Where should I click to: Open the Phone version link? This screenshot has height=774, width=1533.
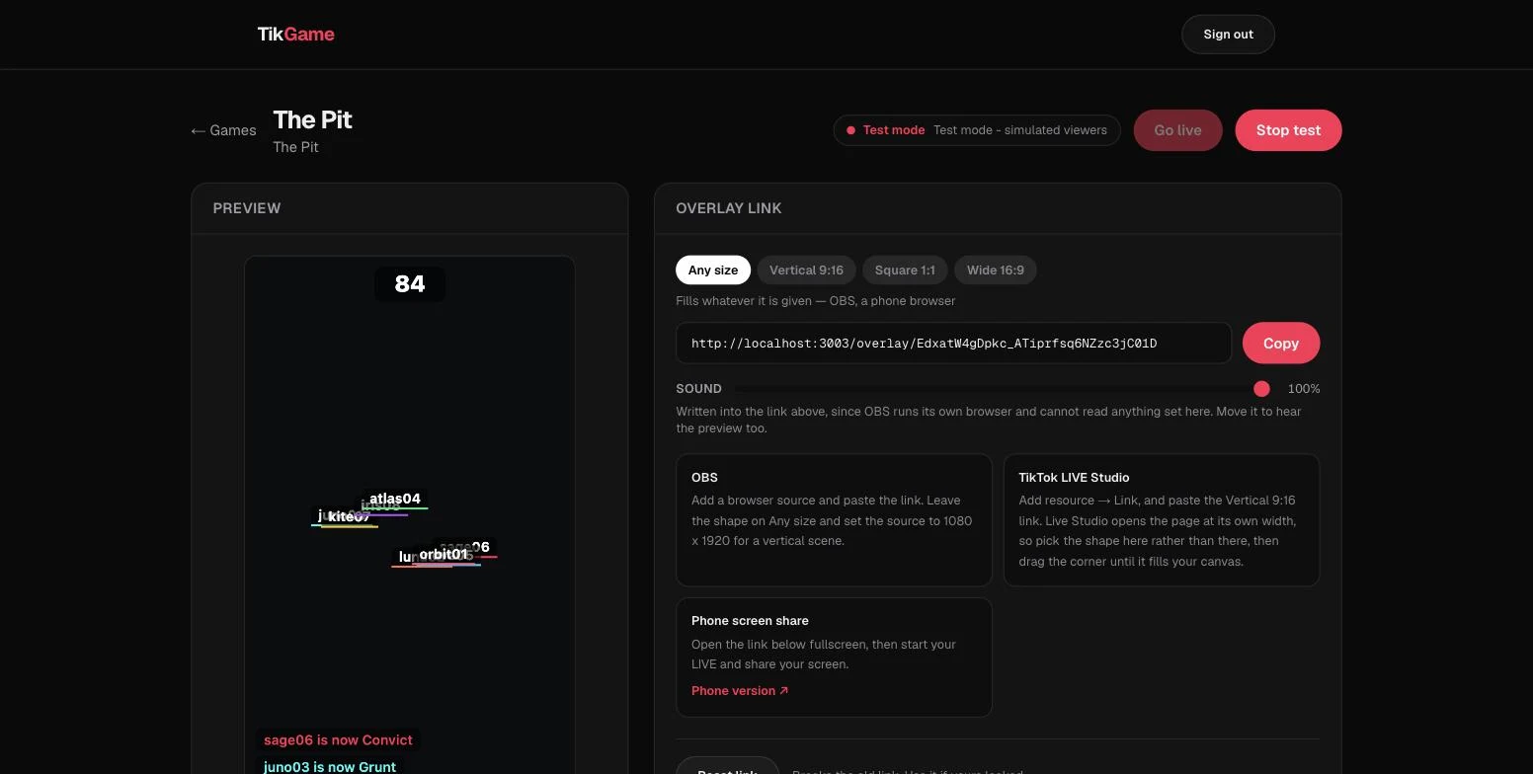740,691
